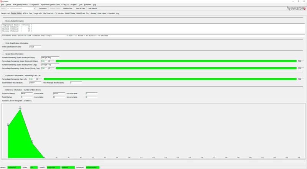The height and width of the screenshot is (169, 307).
Task: Click the Disconnect button
Action: (43, 8)
